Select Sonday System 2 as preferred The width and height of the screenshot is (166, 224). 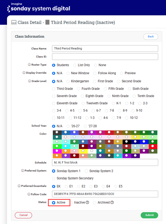pos(86,171)
